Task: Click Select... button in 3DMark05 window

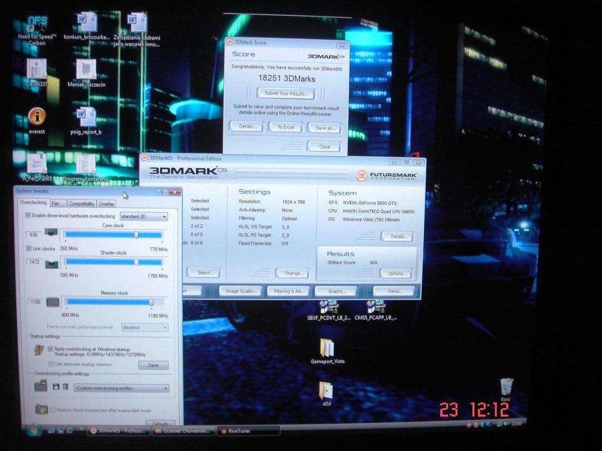Action: coord(204,272)
